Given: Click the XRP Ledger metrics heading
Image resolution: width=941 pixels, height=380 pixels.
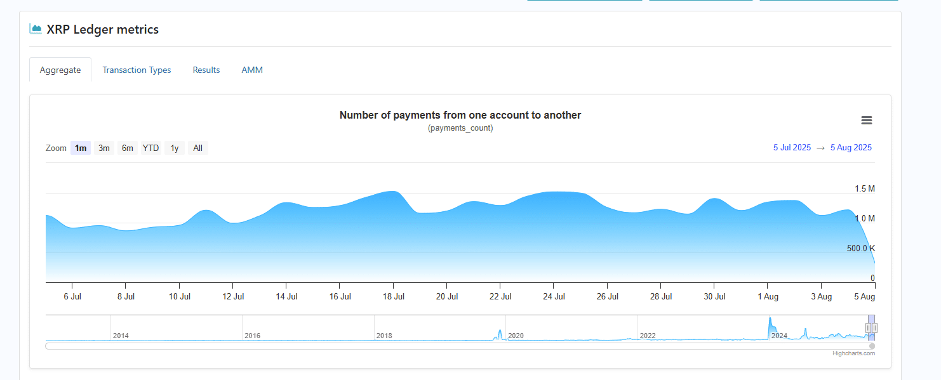Looking at the screenshot, I should click(103, 29).
